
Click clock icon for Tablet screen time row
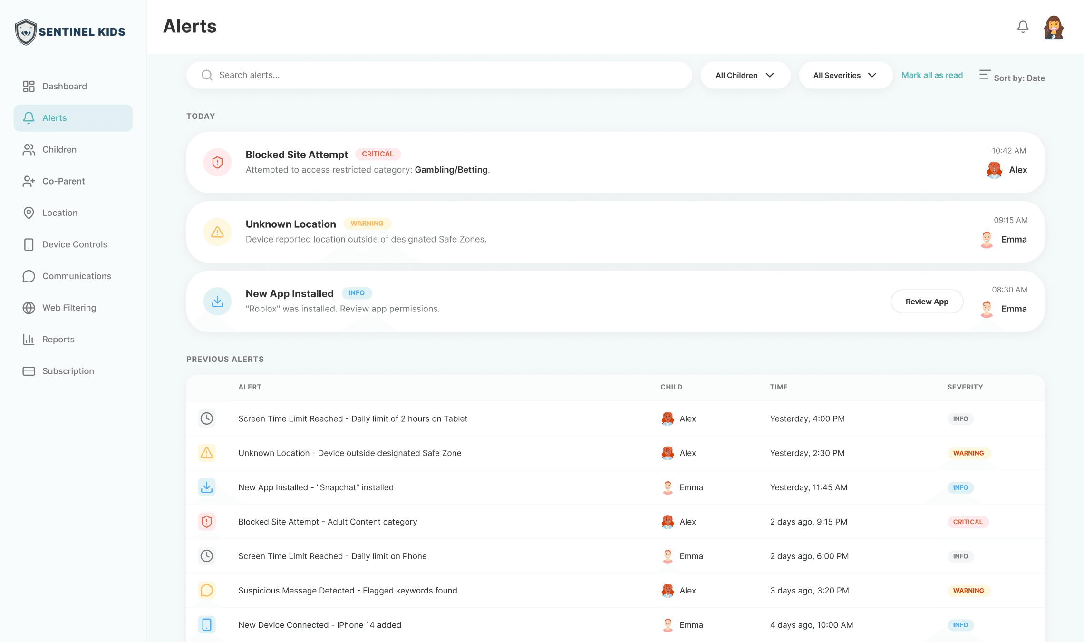pos(207,418)
